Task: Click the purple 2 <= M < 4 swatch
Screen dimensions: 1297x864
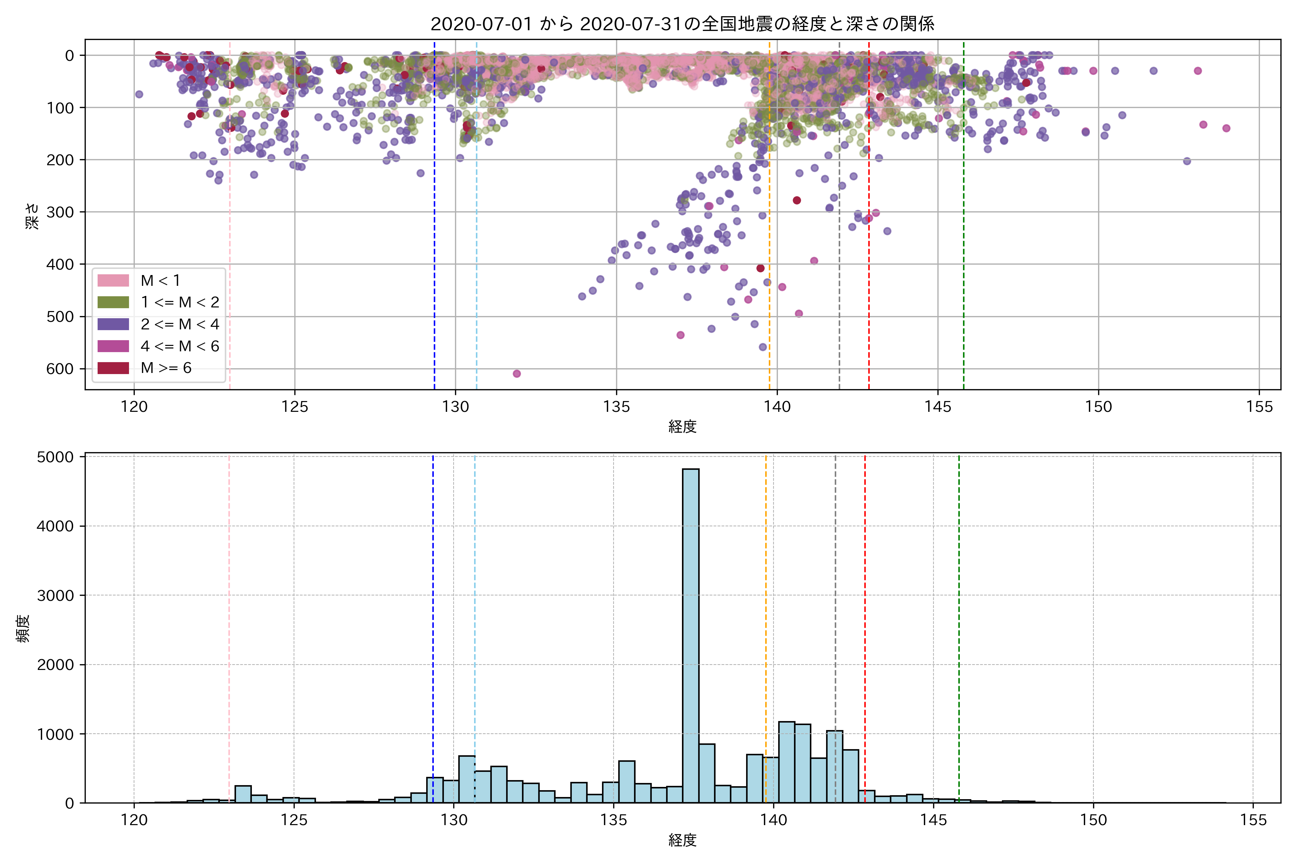Action: pyautogui.click(x=113, y=324)
